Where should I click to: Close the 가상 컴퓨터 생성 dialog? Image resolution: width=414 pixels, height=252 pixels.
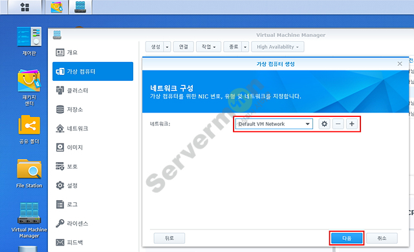(x=400, y=64)
